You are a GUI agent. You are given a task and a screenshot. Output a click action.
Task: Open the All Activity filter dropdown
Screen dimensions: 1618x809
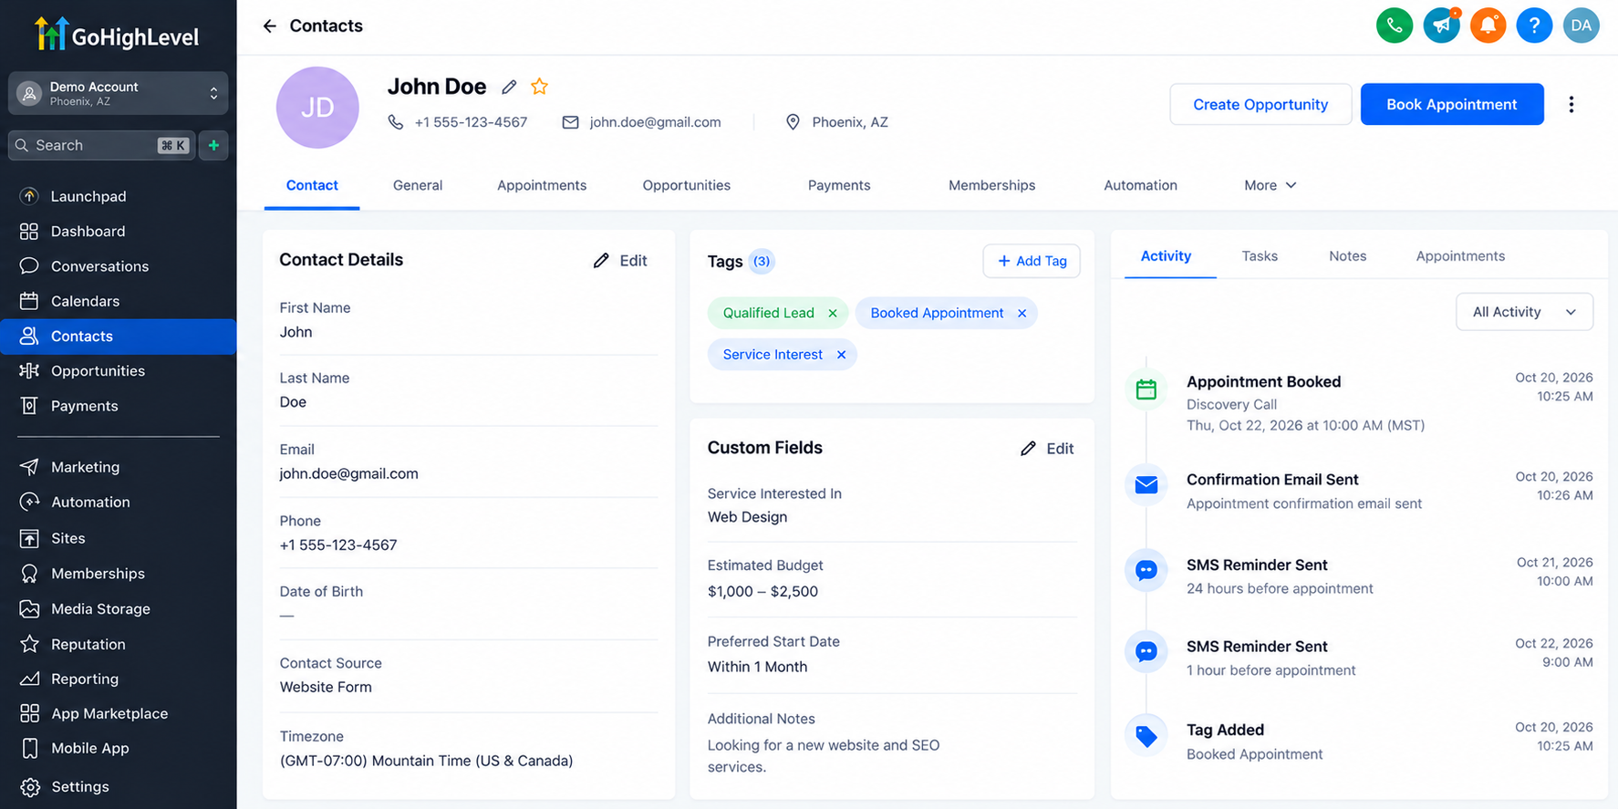(1524, 312)
